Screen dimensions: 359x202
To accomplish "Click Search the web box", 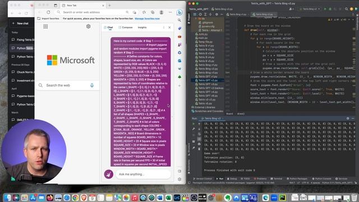I will (67, 85).
